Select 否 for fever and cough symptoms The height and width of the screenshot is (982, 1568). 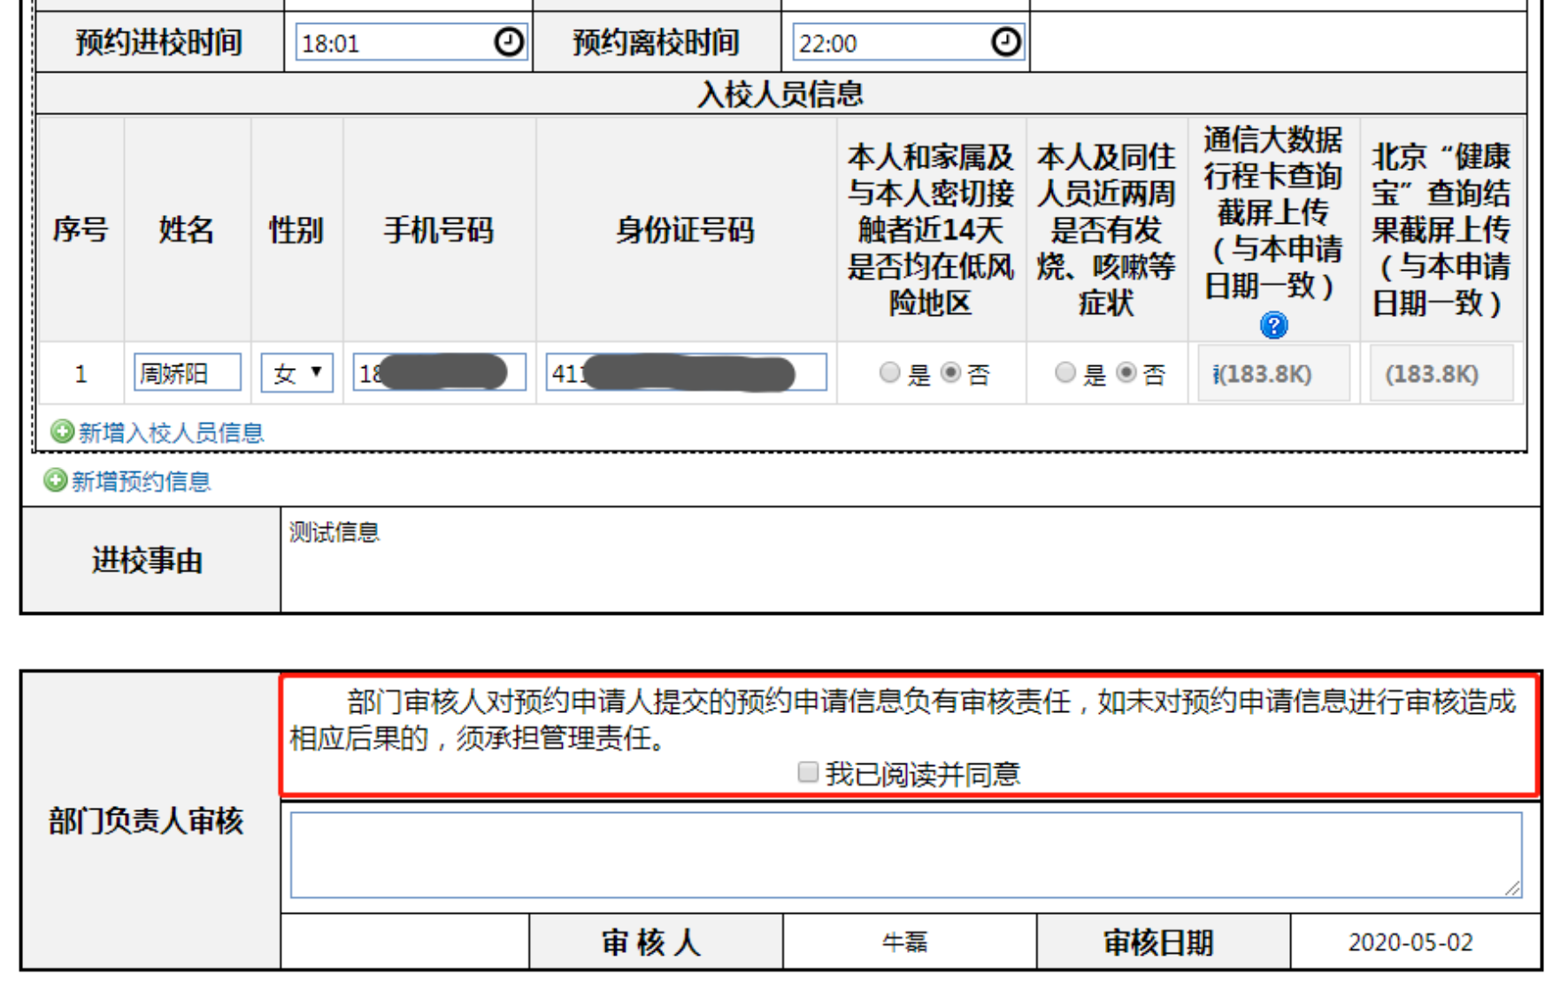1126,372
